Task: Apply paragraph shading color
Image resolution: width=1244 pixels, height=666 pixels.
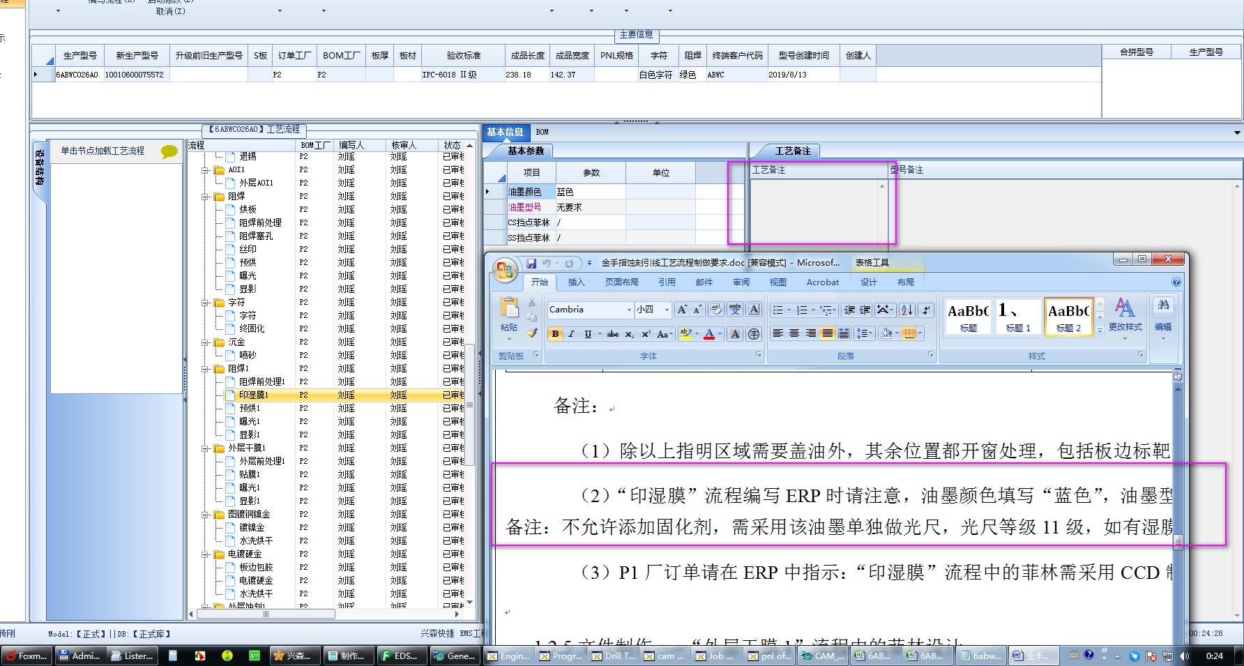Action: tap(886, 333)
